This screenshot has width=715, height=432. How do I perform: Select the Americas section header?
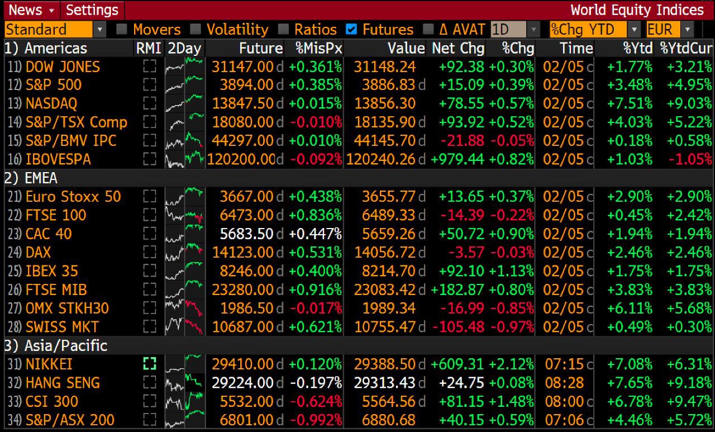pyautogui.click(x=46, y=48)
